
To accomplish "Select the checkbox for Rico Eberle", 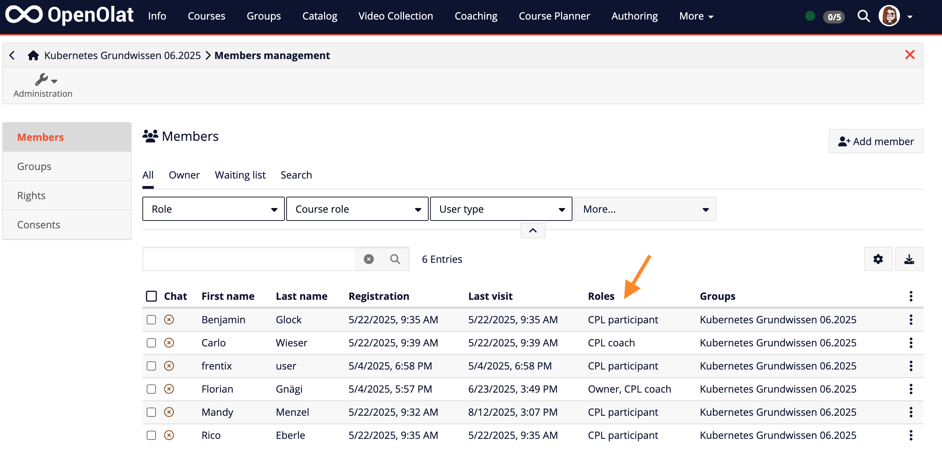I will coord(151,435).
